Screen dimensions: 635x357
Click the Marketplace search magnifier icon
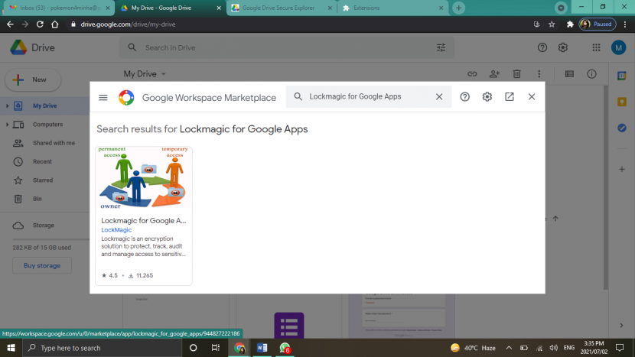tap(298, 97)
